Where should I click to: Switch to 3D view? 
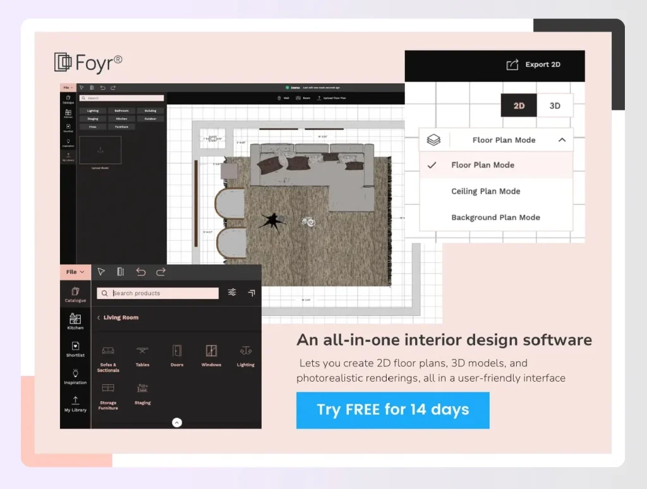555,106
